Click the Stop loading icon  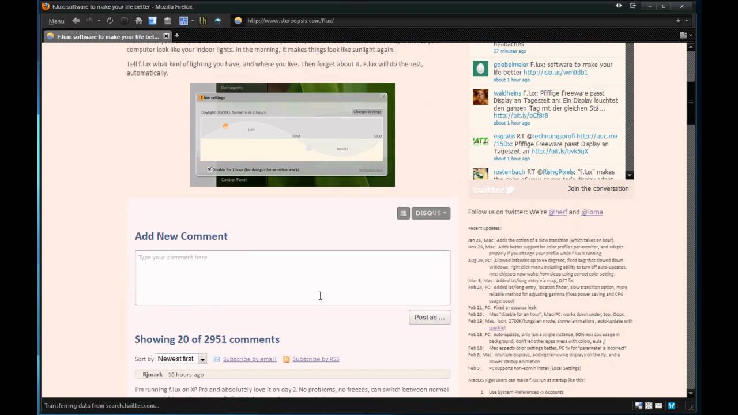(125, 21)
